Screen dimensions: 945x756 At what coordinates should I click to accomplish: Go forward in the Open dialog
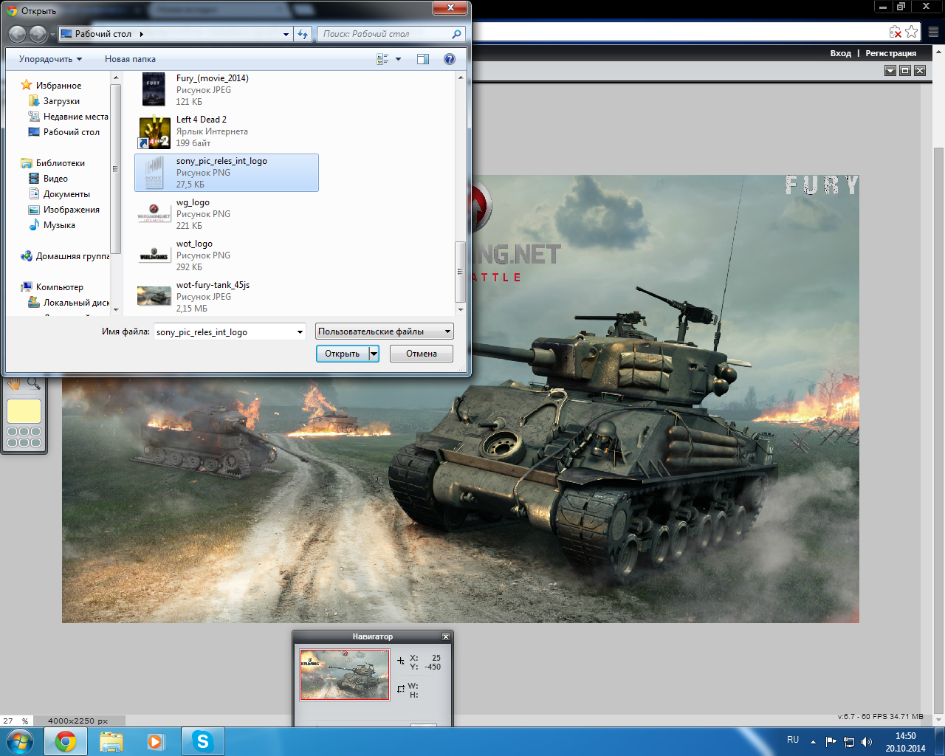pyautogui.click(x=38, y=34)
